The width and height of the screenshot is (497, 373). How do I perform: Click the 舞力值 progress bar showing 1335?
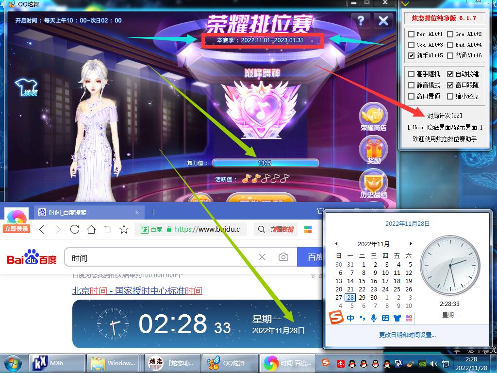coord(265,163)
